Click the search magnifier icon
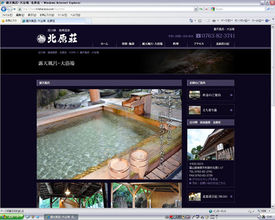275x220 pixels. click(268, 9)
